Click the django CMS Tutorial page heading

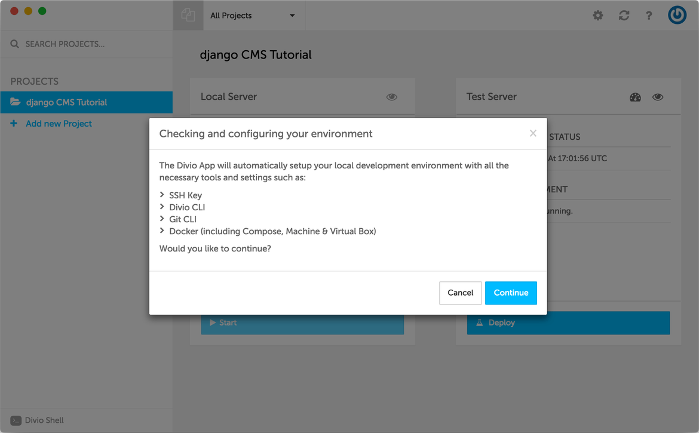256,55
